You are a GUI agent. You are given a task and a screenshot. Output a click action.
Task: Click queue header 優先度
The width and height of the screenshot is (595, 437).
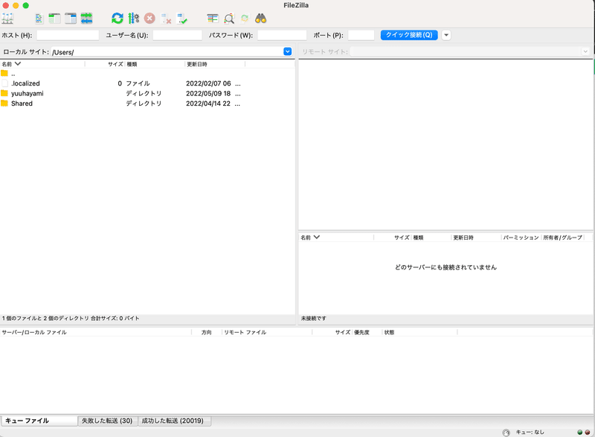click(x=361, y=332)
